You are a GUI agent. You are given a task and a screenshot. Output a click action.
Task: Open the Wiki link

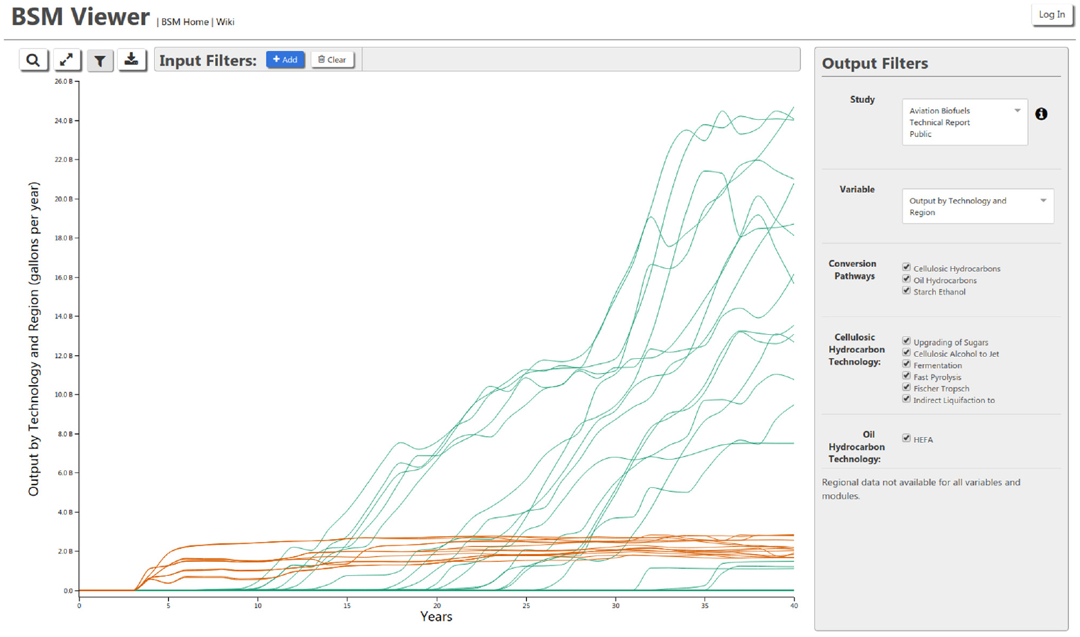point(225,22)
